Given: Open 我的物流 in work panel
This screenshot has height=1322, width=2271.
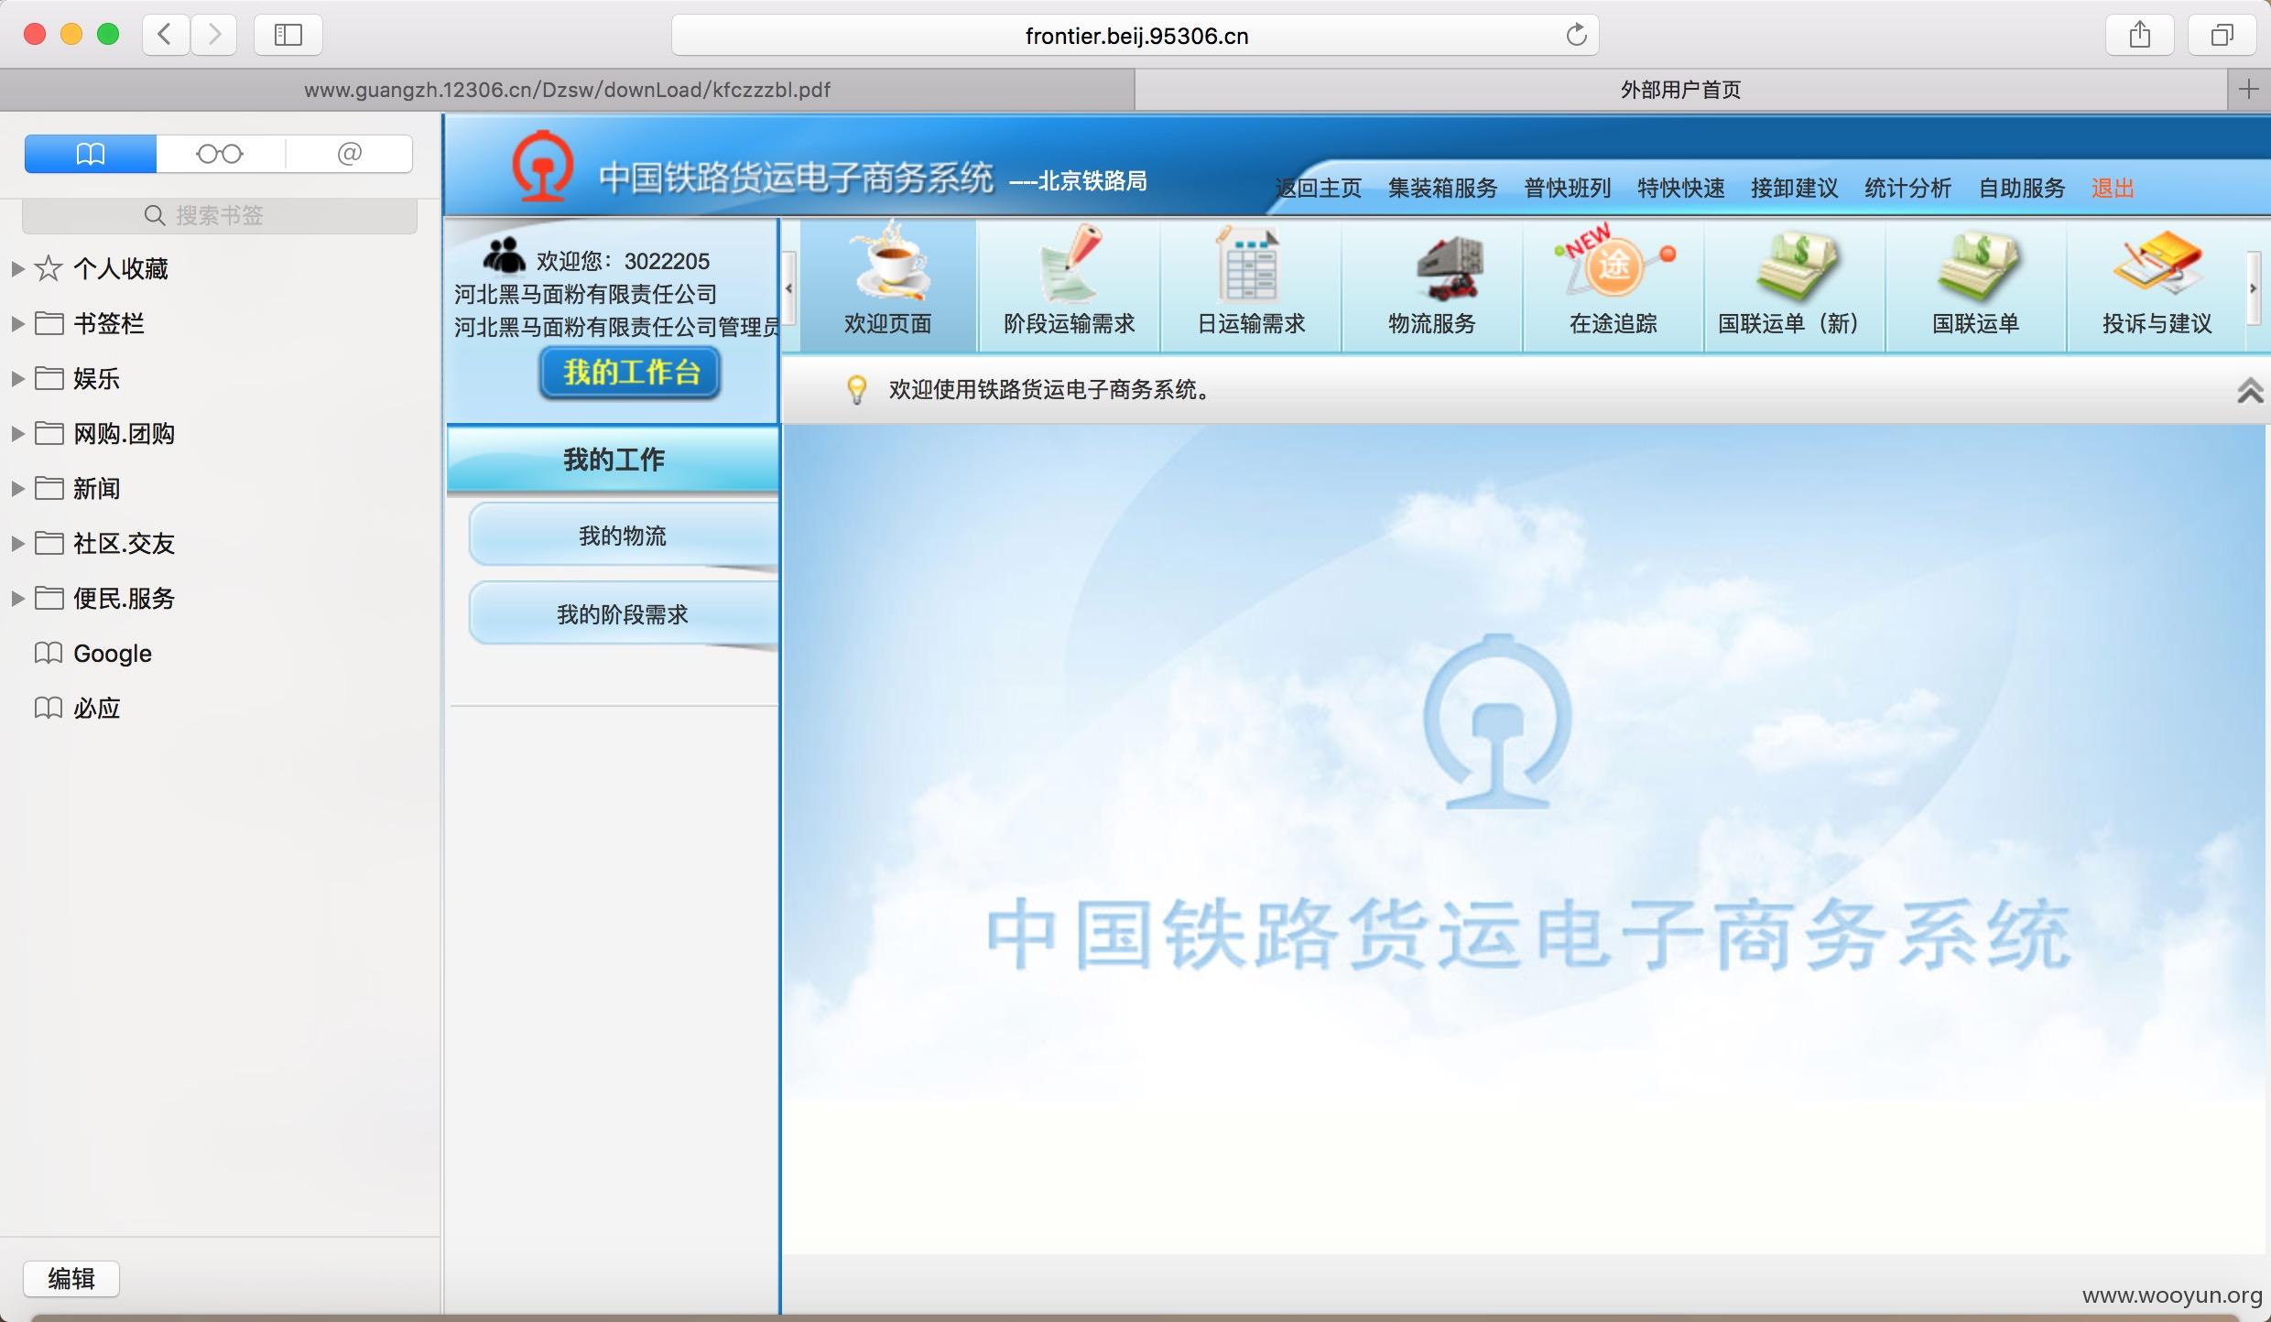Looking at the screenshot, I should tap(623, 536).
